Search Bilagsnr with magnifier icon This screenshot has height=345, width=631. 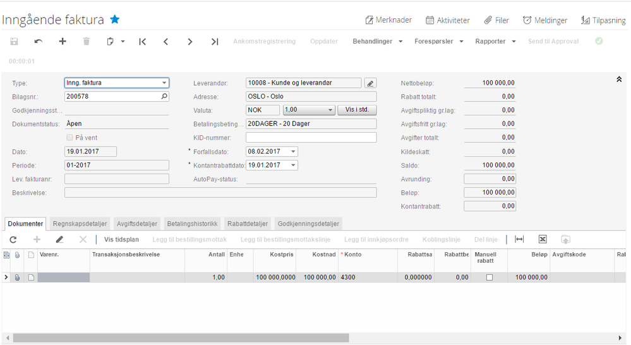[x=164, y=96]
